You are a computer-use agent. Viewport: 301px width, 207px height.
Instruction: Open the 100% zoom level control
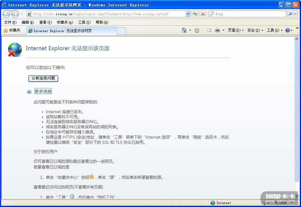click(x=283, y=202)
